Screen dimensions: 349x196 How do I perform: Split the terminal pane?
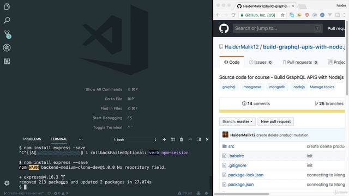(x=173, y=139)
